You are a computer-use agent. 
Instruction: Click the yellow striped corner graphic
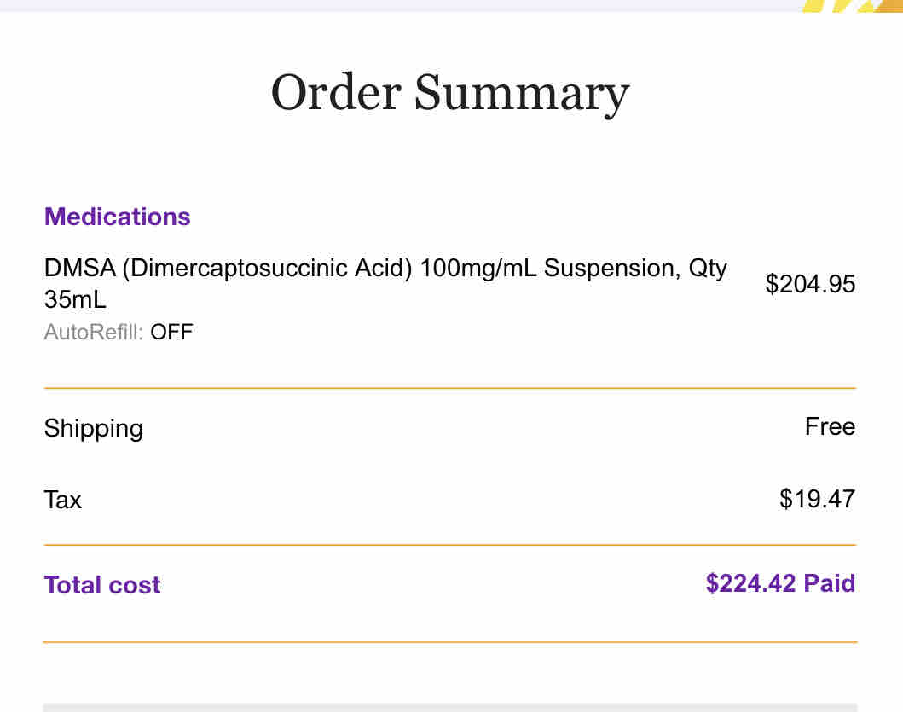tap(853, 6)
